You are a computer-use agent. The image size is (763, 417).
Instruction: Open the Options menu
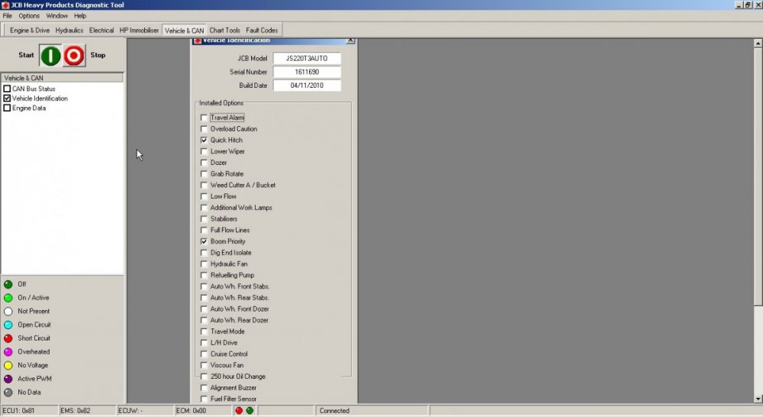point(29,16)
